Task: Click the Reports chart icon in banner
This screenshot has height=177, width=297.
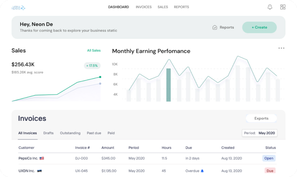Action: tap(215, 28)
